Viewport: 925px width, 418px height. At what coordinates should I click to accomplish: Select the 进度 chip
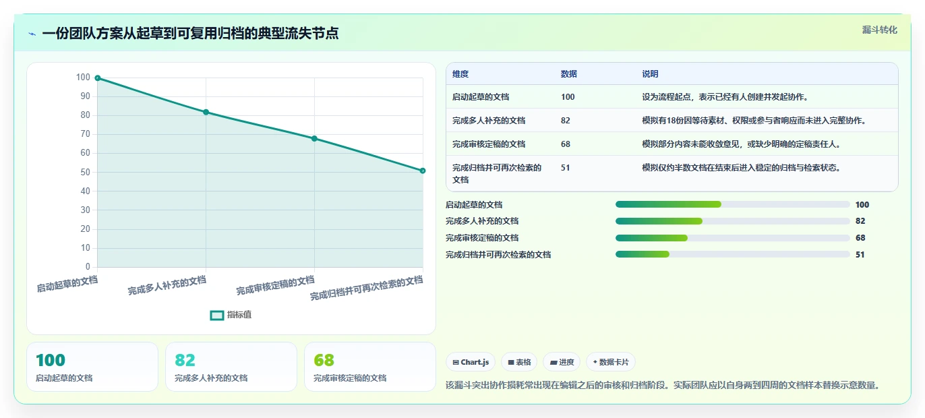point(562,362)
